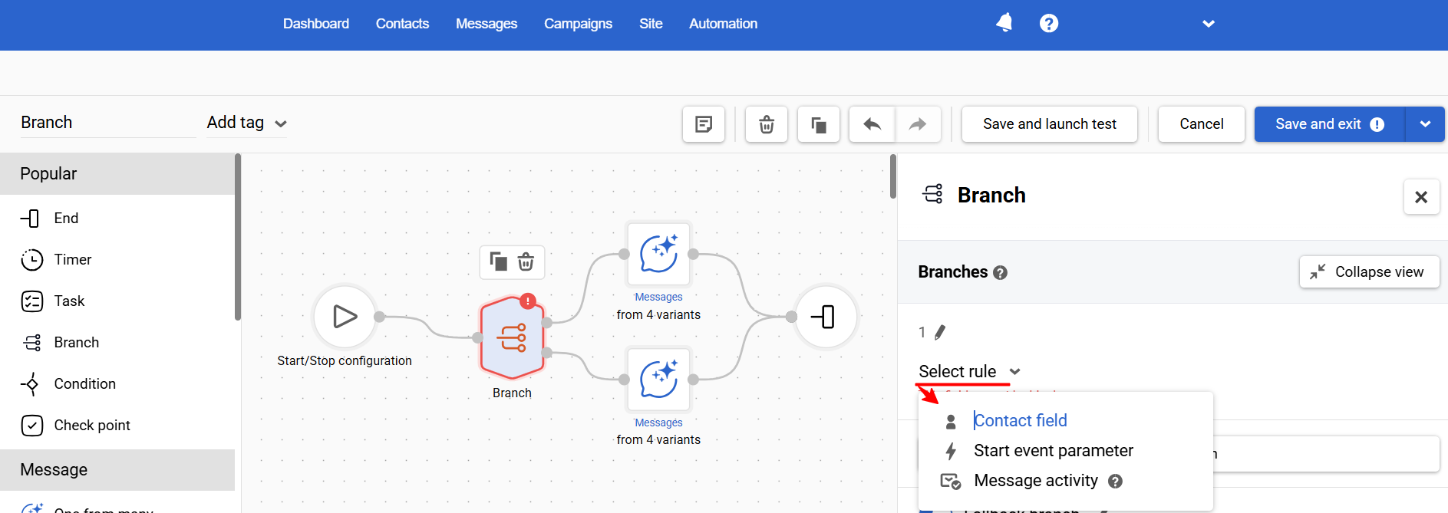
Task: Click Collapse view button
Action: coord(1369,272)
